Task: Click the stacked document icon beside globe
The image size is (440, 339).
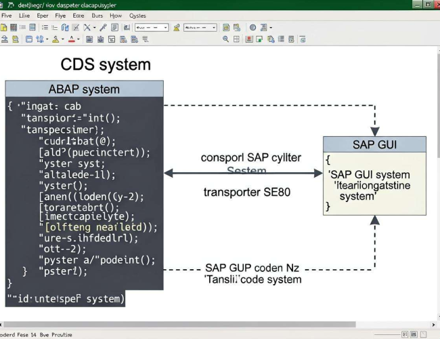Action: [x=263, y=27]
